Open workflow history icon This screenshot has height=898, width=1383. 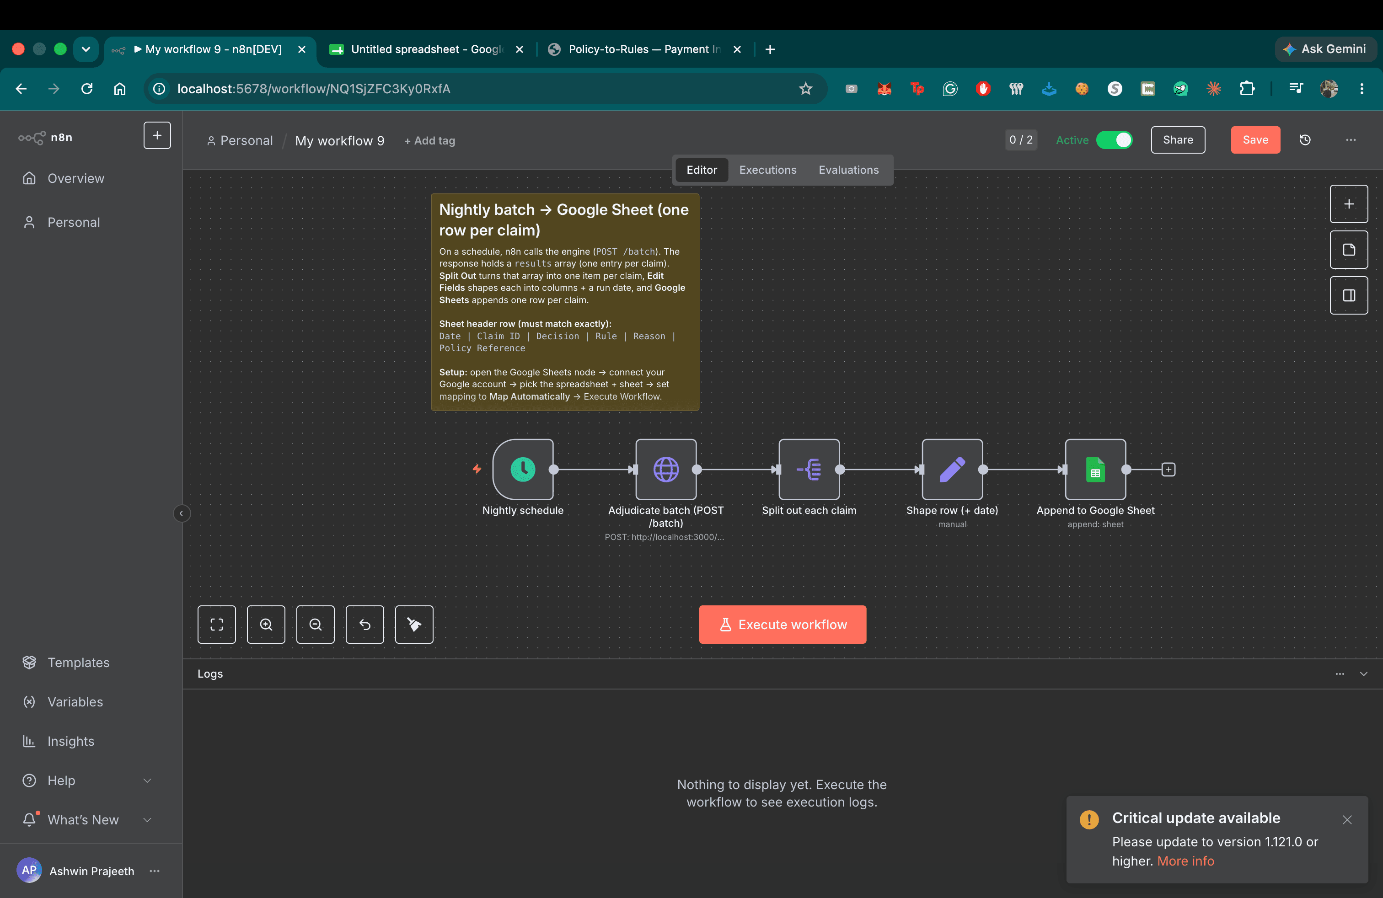(1304, 140)
